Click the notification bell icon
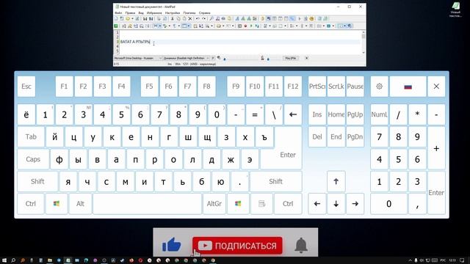This screenshot has width=470, height=264. pyautogui.click(x=301, y=245)
